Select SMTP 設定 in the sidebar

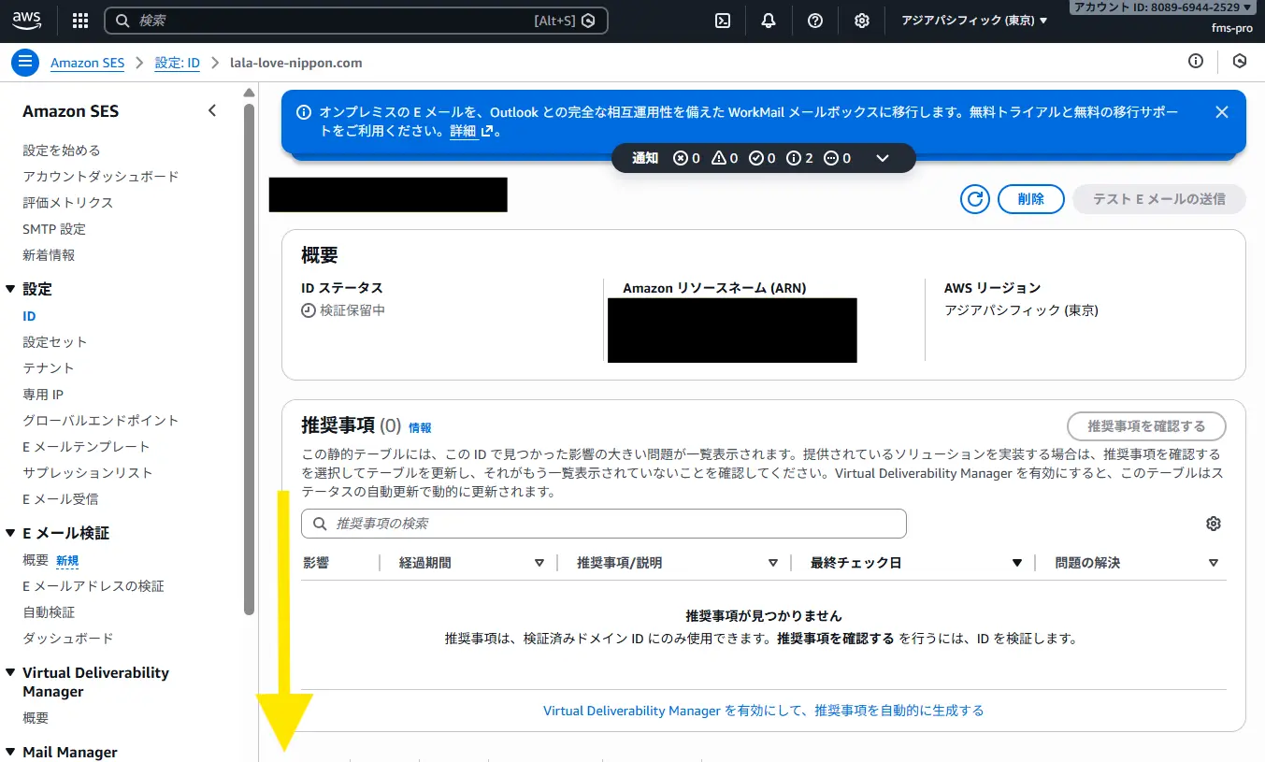click(x=54, y=229)
